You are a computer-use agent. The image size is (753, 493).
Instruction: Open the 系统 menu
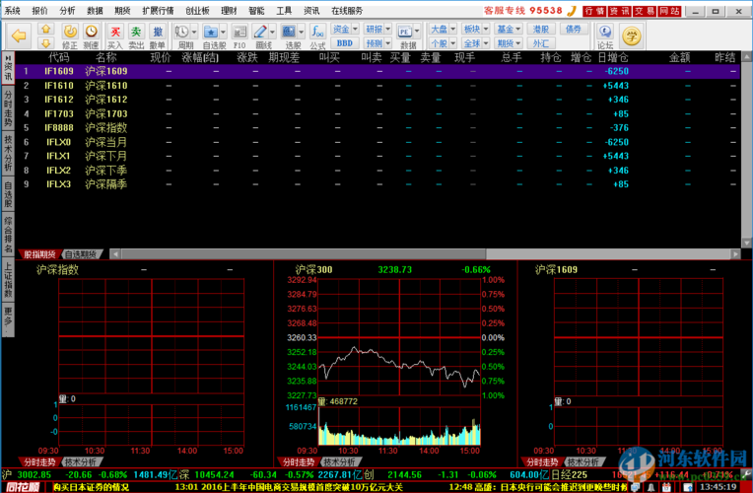pyautogui.click(x=13, y=11)
